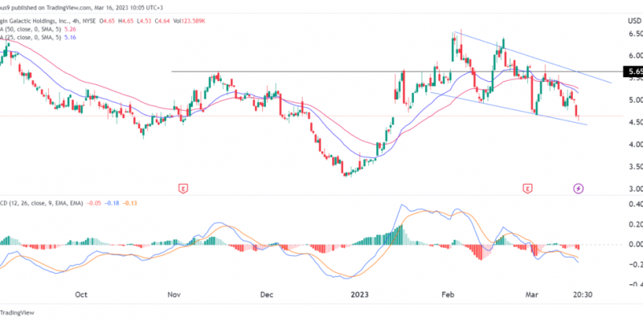Click the SMA 25 value 5.16
This screenshot has height=321, width=643.
[72, 37]
